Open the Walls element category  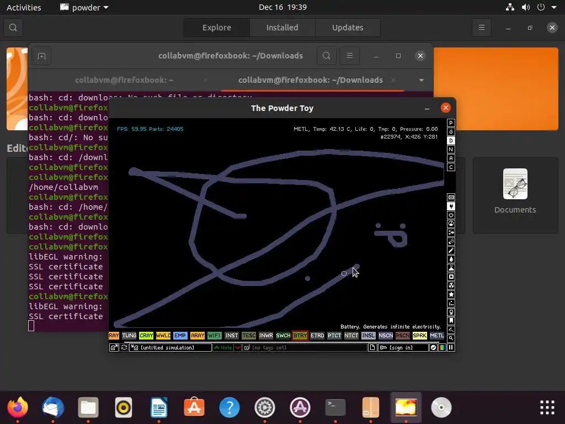(451, 197)
